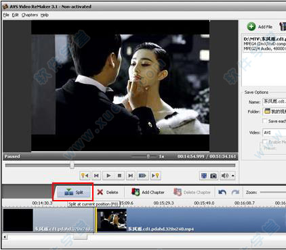Jump to previous chapter marker
The width and height of the screenshot is (286, 250).
tap(85, 176)
